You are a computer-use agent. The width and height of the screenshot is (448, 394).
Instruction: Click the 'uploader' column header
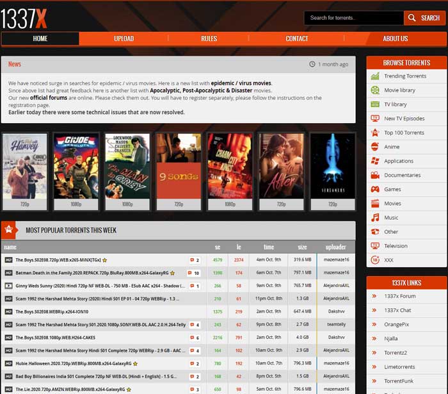point(336,247)
